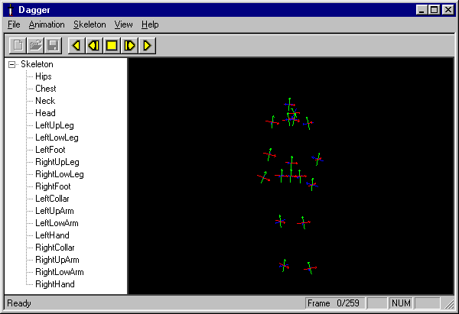Close the Dagger window

coord(448,10)
